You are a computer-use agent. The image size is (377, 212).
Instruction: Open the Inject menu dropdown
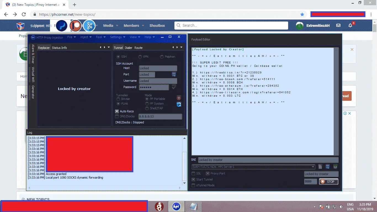pyautogui.click(x=86, y=37)
